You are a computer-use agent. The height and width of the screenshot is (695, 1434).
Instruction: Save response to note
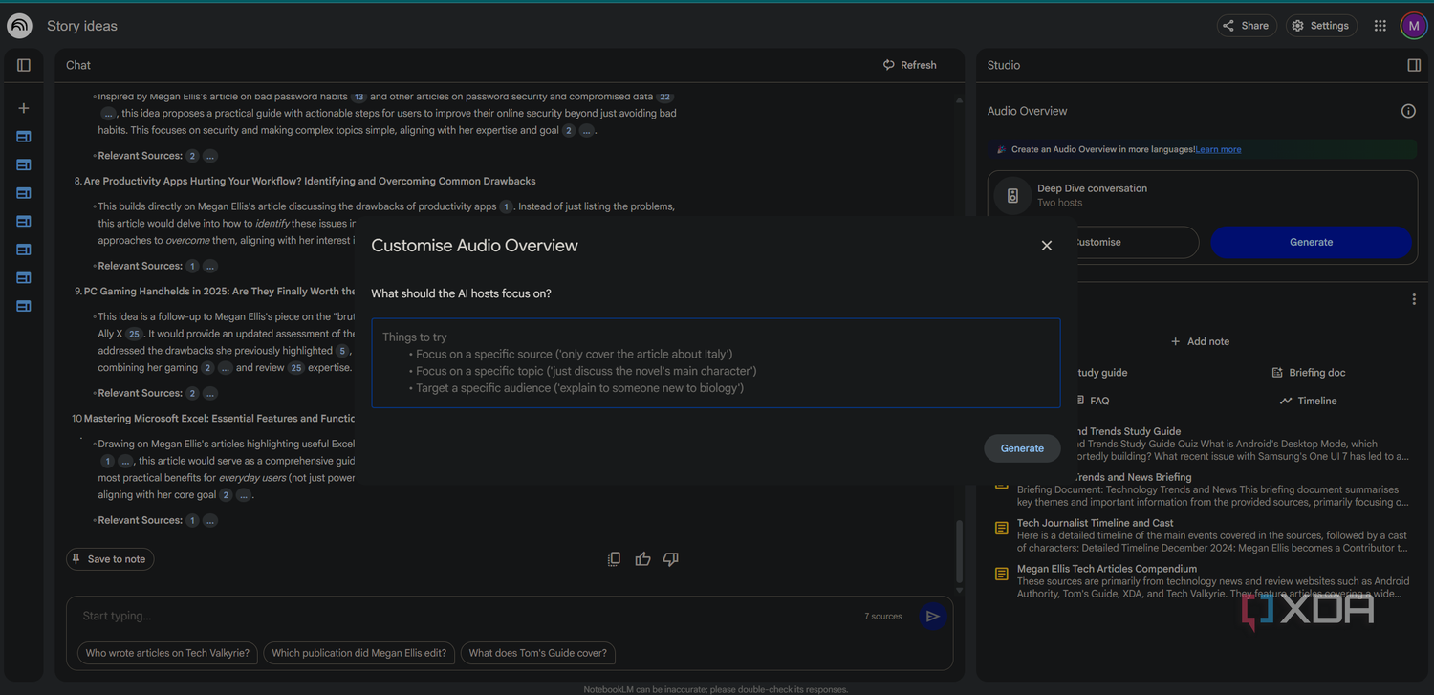(x=109, y=559)
